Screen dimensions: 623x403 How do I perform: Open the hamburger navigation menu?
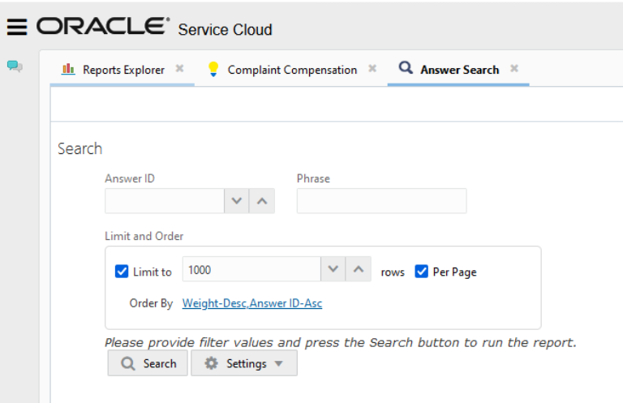click(17, 27)
